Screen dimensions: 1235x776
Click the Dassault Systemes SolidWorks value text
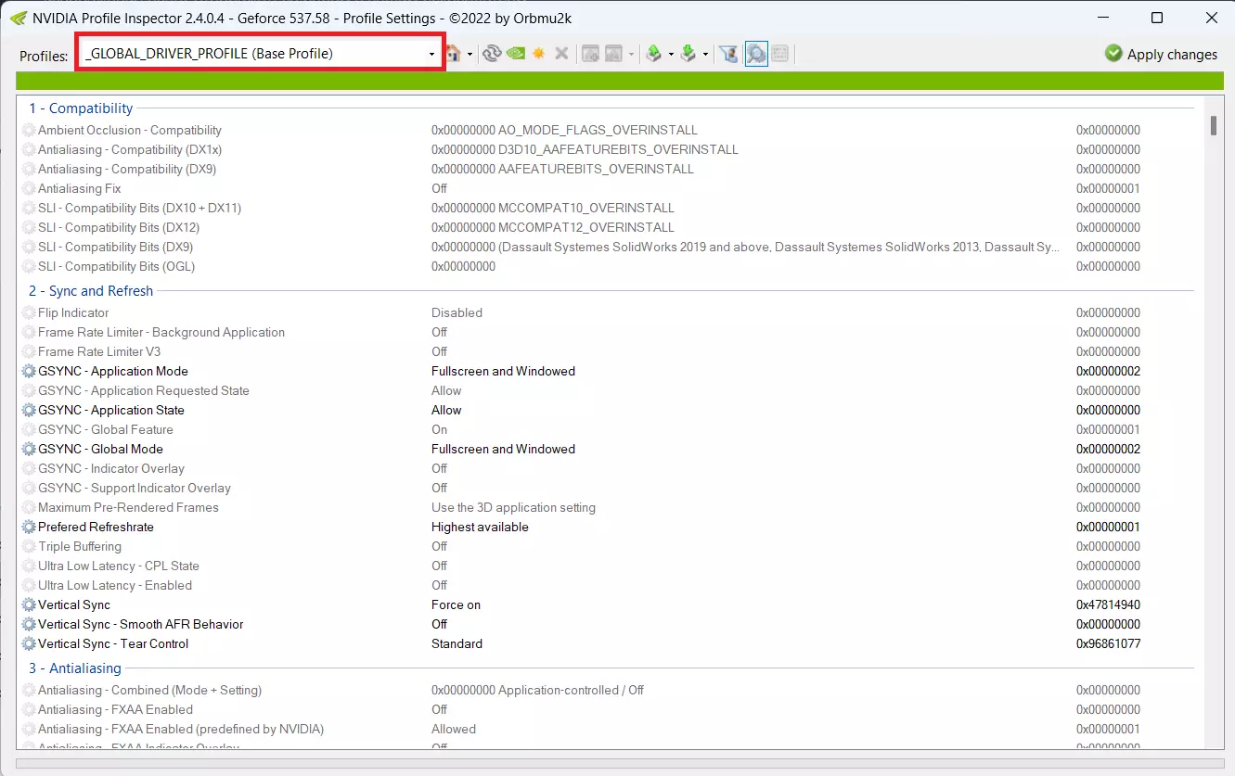coord(746,248)
